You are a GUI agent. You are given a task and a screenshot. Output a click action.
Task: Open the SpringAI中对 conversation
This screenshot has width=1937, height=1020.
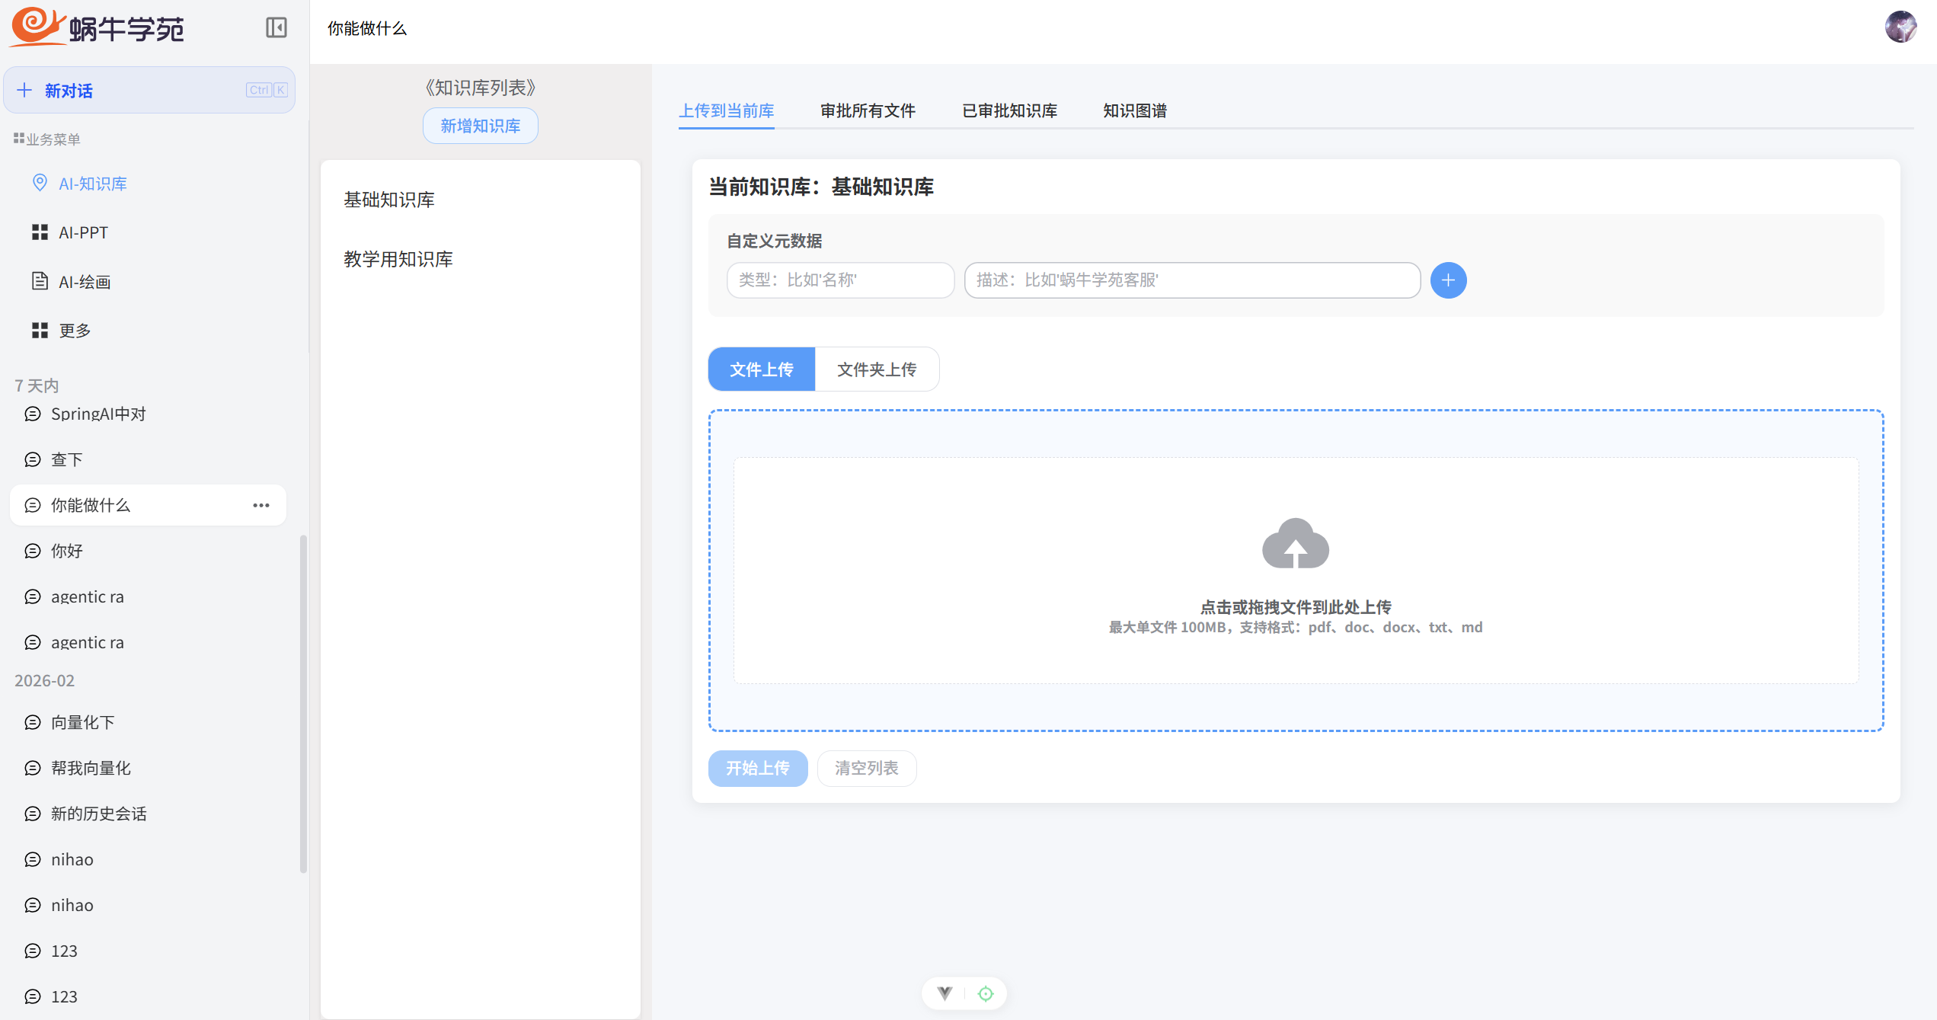coord(148,414)
